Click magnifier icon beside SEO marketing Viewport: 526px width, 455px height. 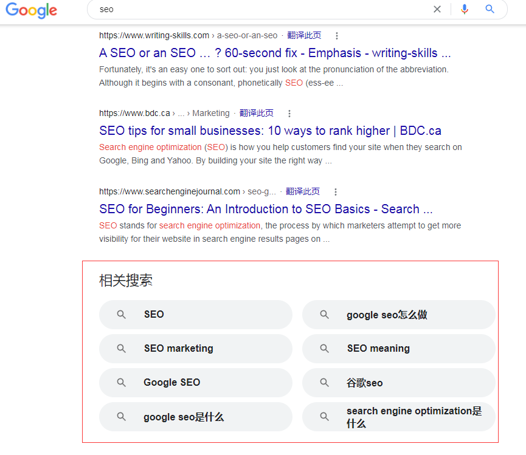[122, 349]
